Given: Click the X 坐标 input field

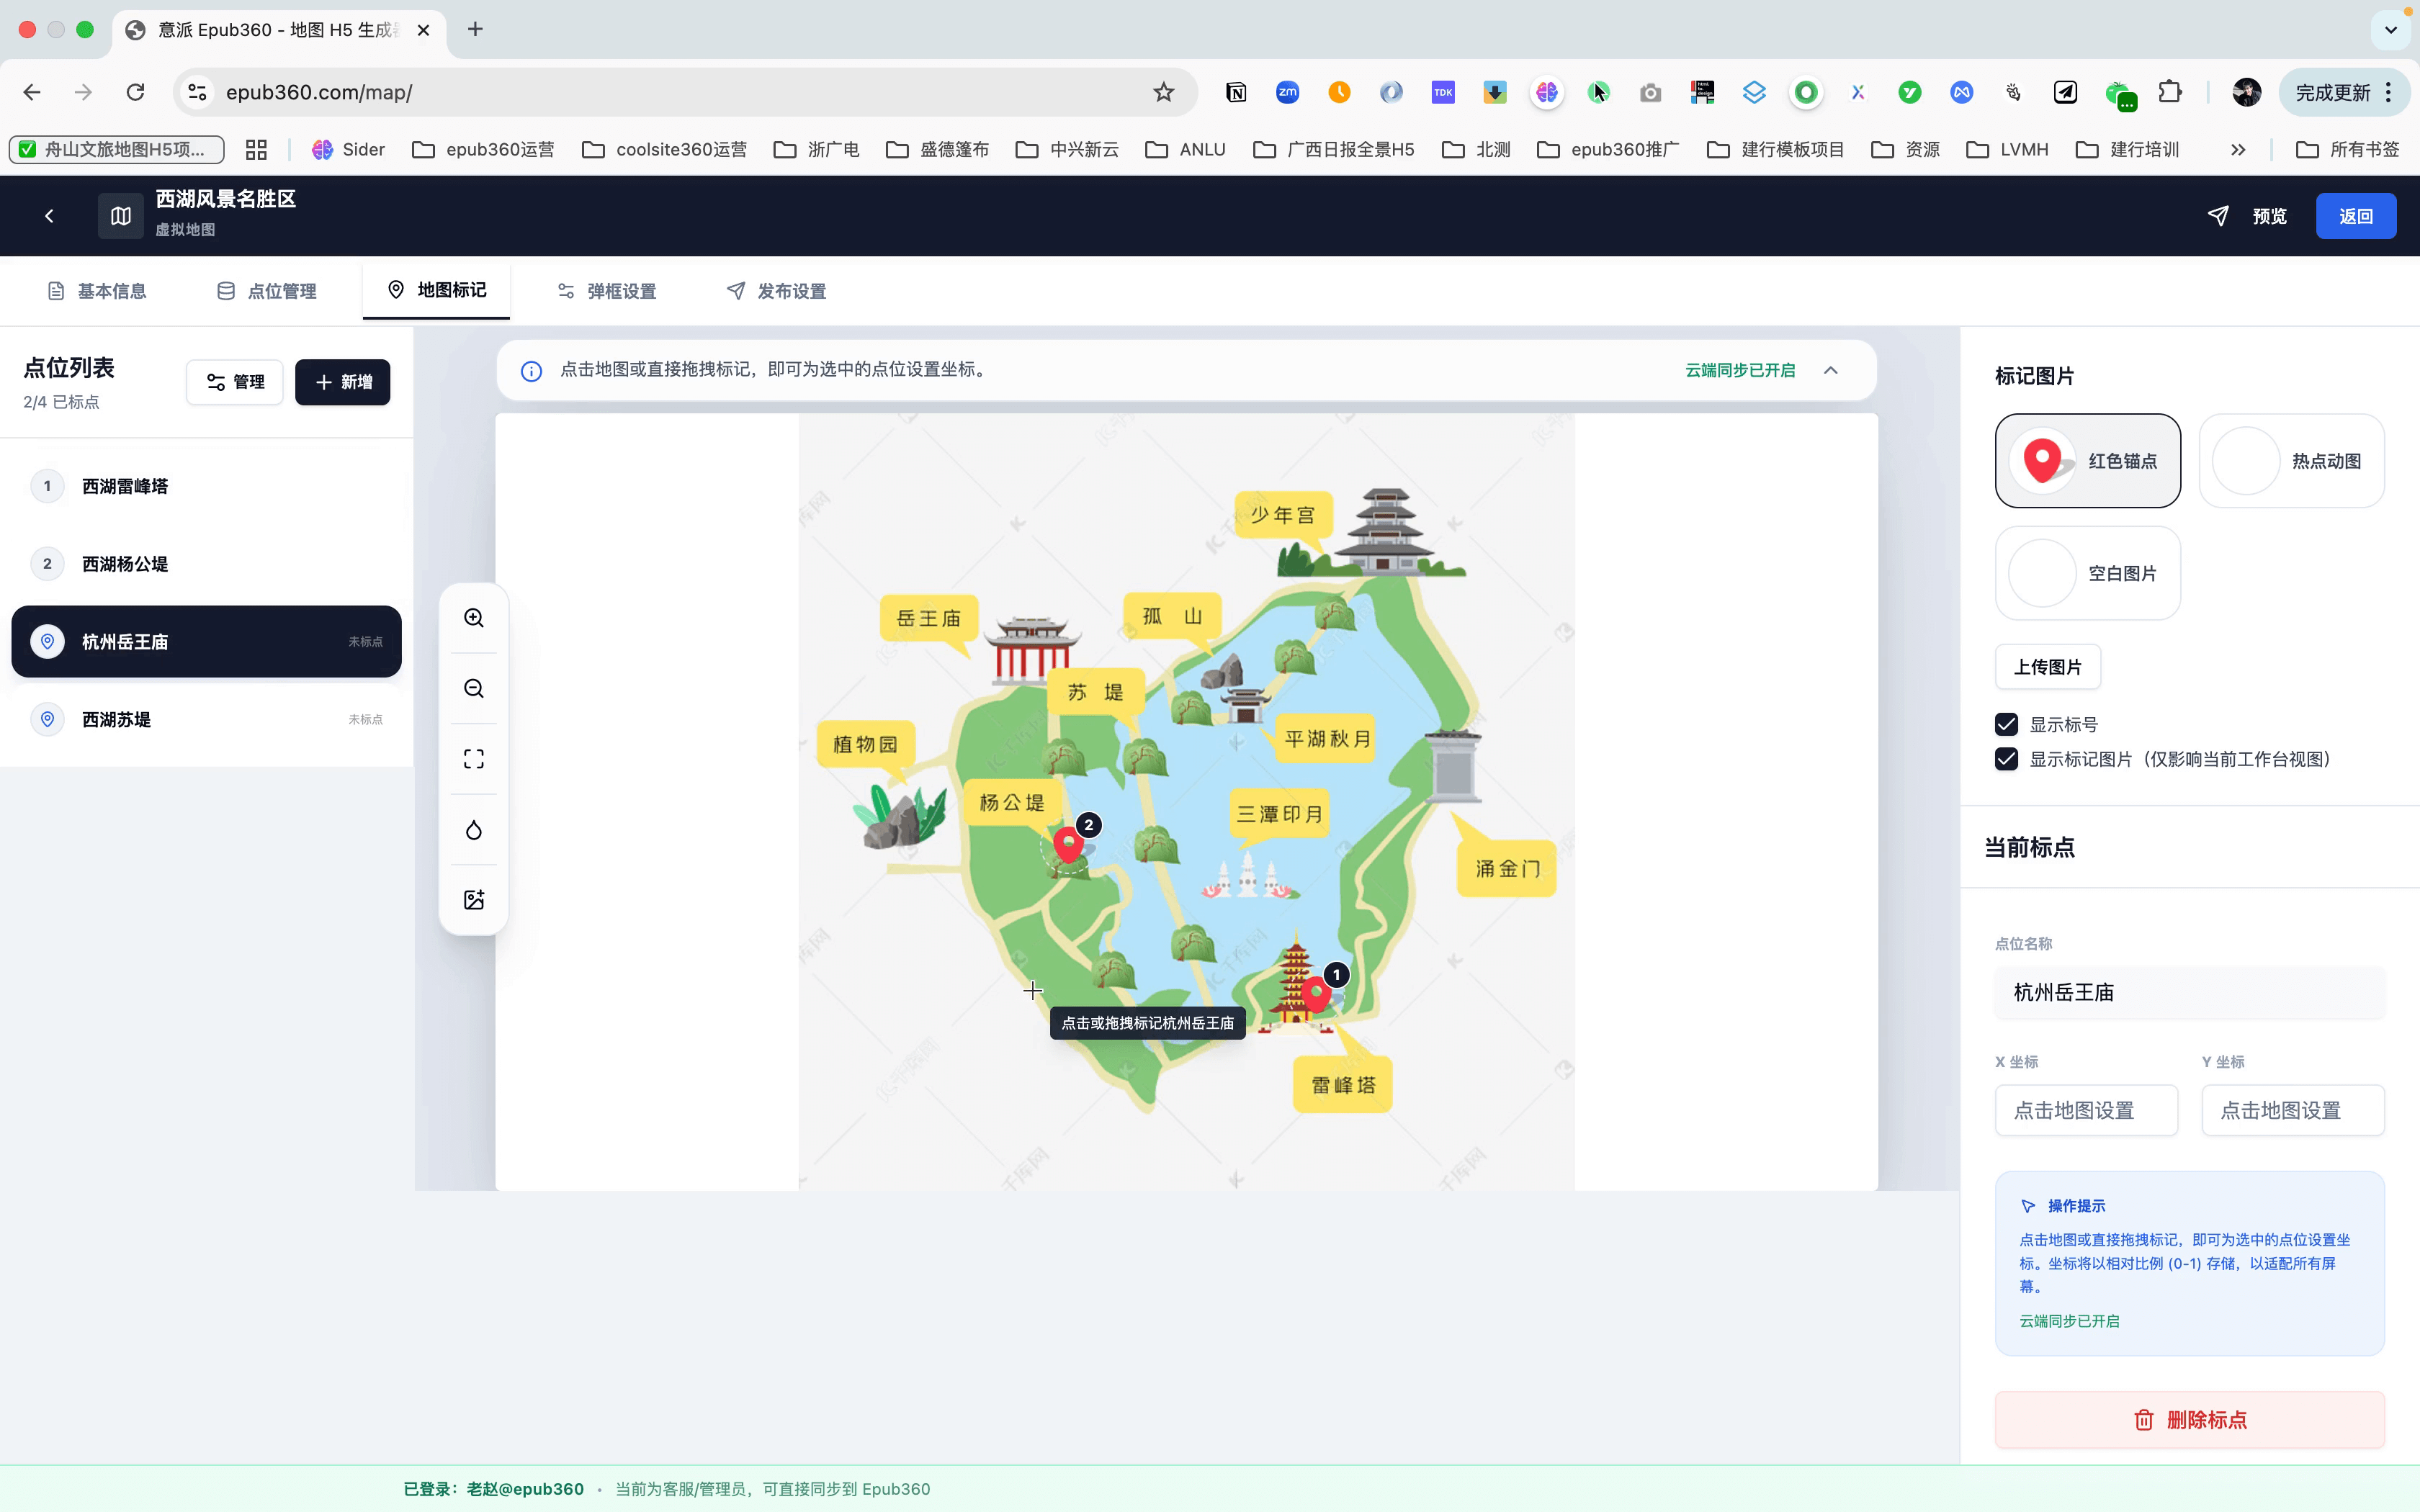Looking at the screenshot, I should click(x=2086, y=1110).
